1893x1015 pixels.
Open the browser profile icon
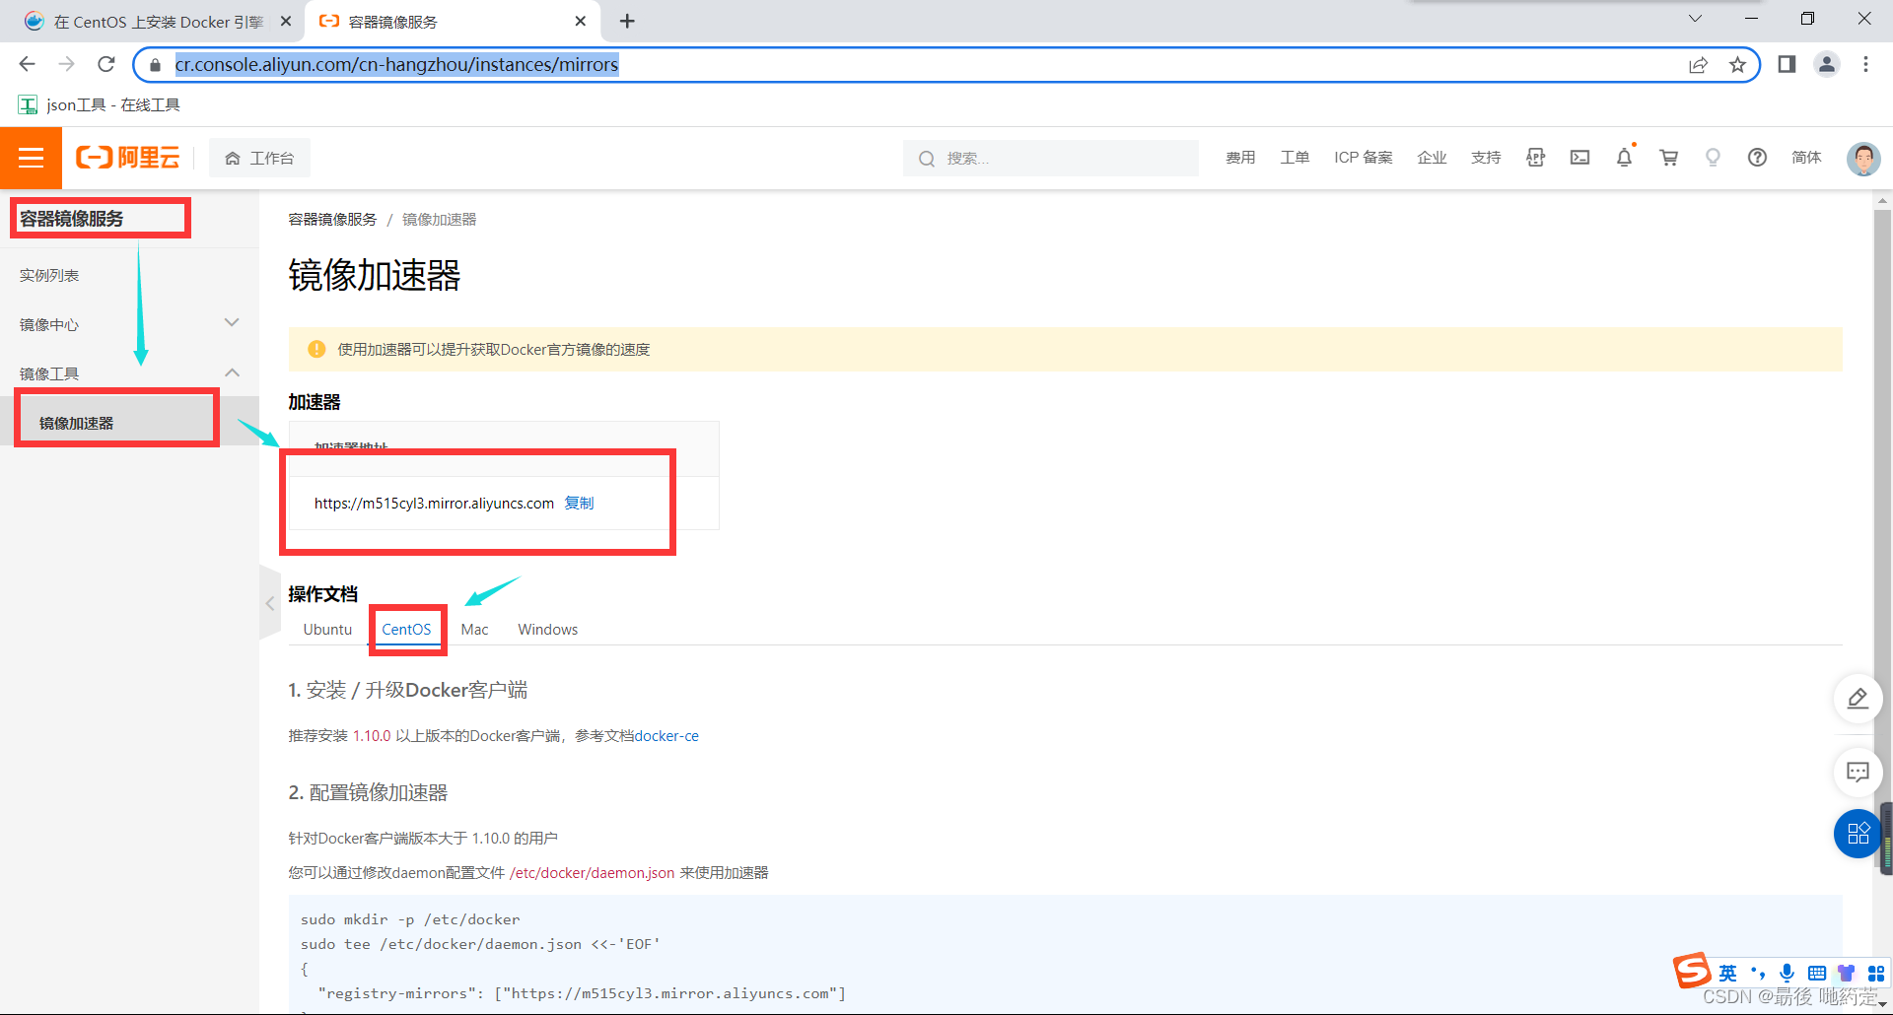pos(1827,64)
